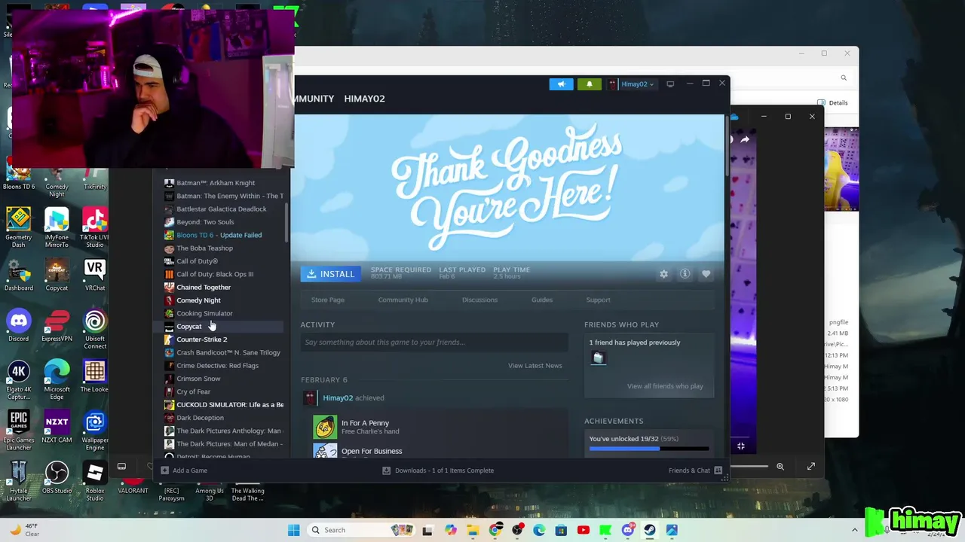
Task: Click Add a Game
Action: tap(183, 470)
